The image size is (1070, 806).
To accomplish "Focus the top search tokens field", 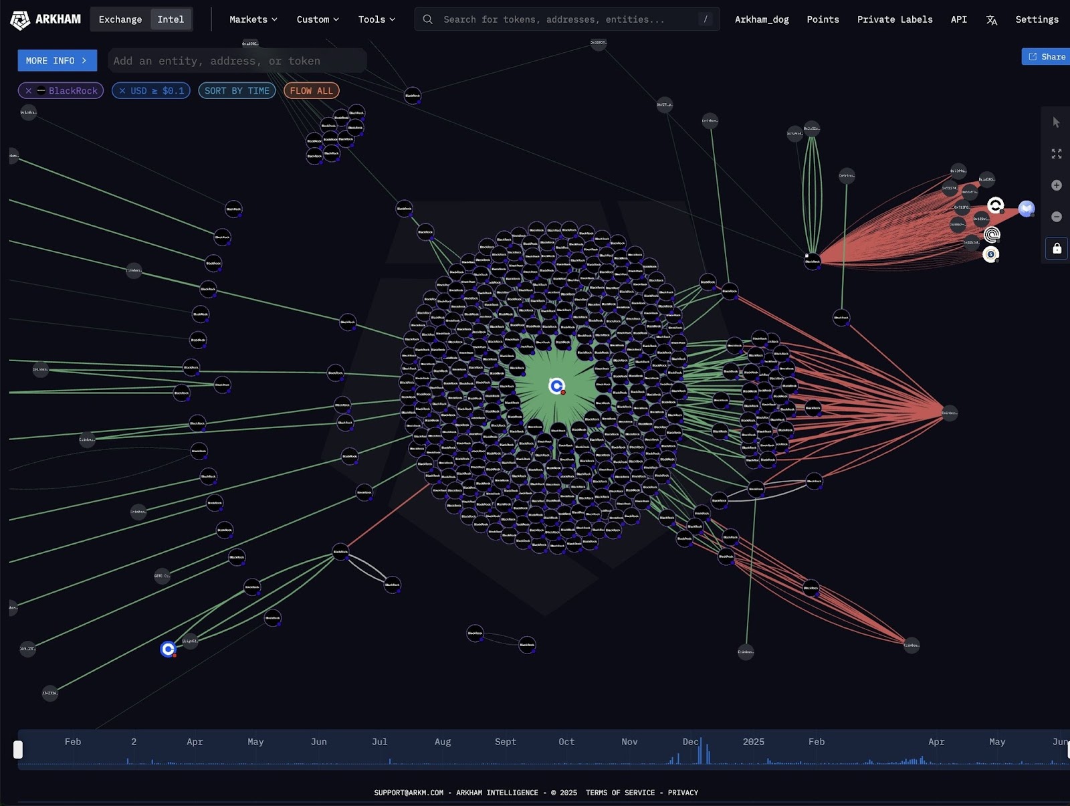I will point(567,19).
